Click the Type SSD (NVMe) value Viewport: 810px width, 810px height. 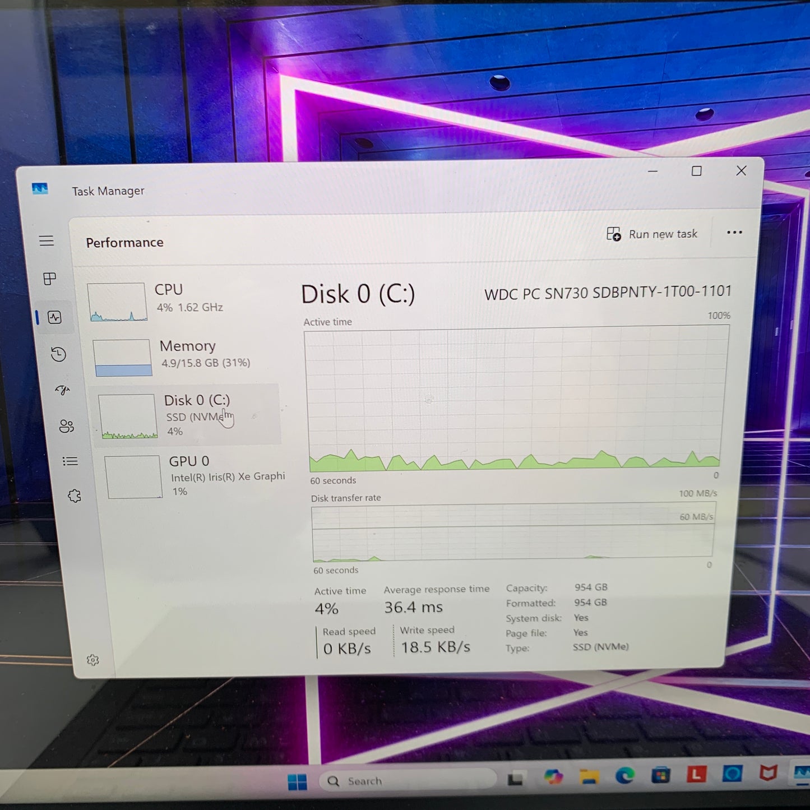click(x=600, y=646)
